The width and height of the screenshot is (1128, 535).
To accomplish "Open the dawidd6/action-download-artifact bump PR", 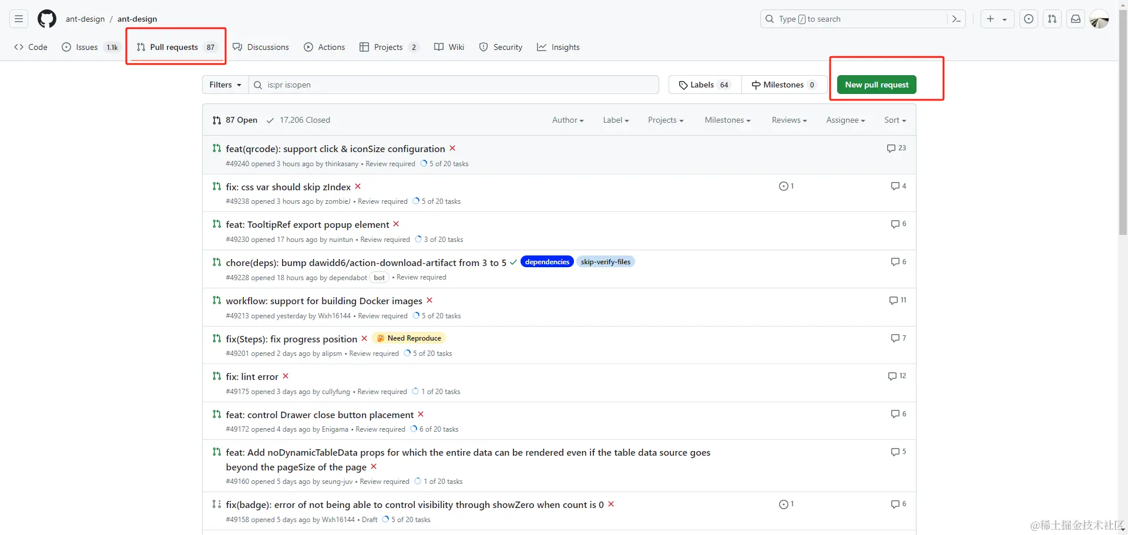I will 366,263.
